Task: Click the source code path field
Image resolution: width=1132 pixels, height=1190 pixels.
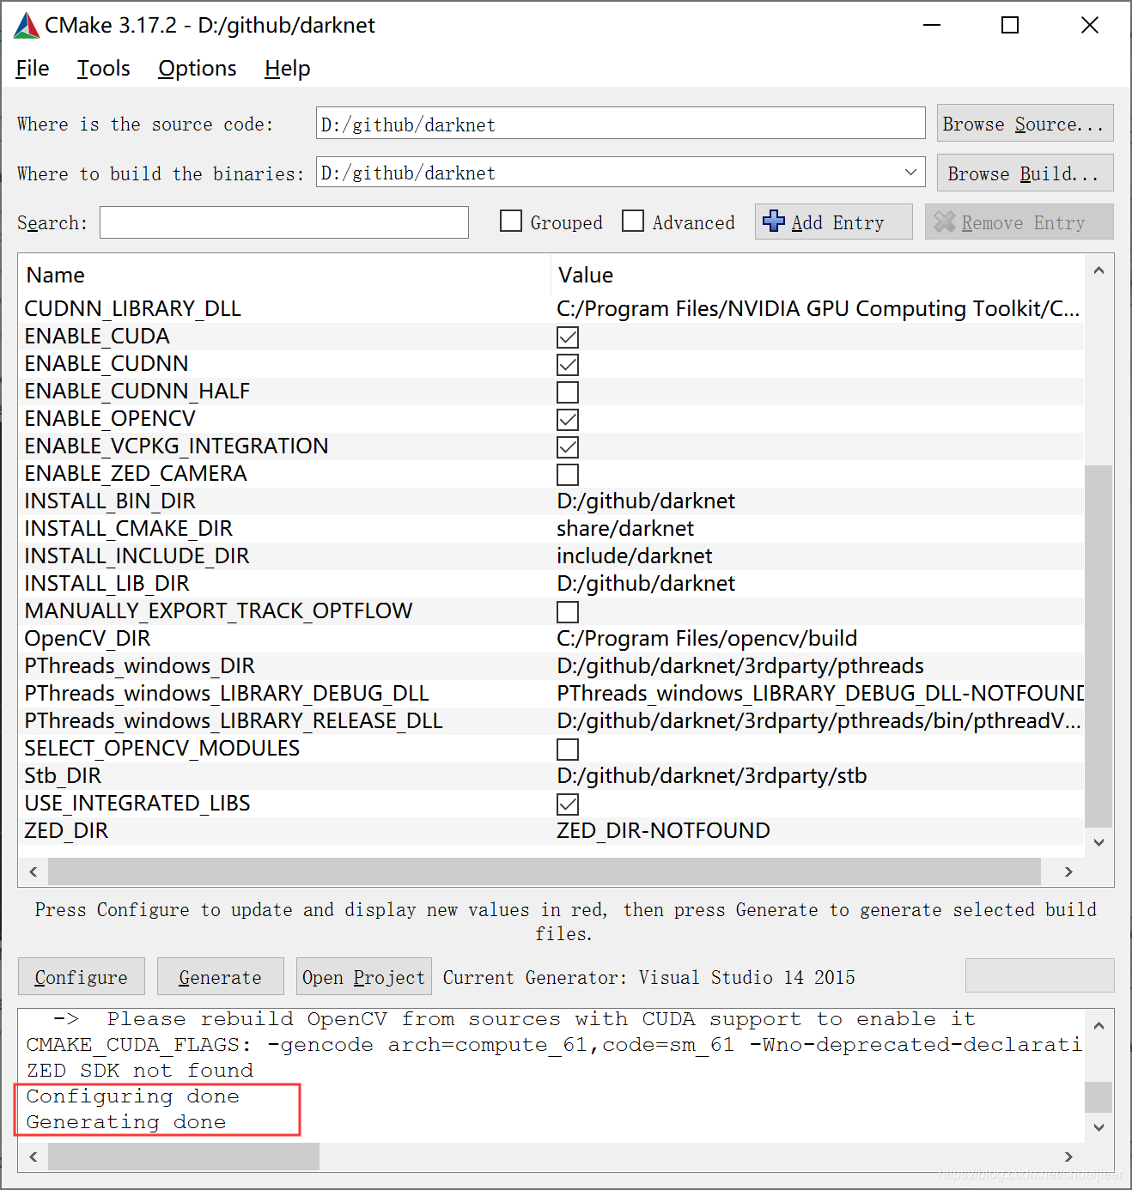Action: (x=620, y=124)
